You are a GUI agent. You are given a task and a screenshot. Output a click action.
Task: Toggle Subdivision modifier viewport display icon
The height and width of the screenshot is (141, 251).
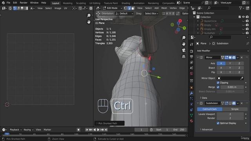pyautogui.click(x=230, y=103)
